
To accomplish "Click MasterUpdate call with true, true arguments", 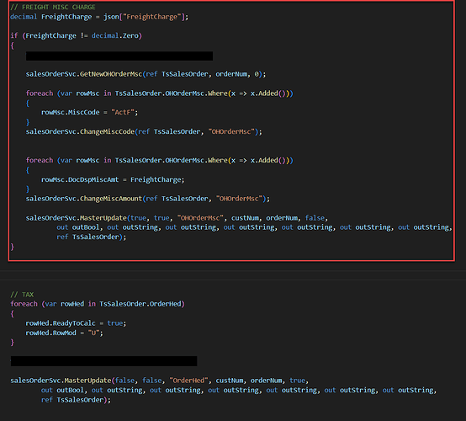I will tap(177, 218).
